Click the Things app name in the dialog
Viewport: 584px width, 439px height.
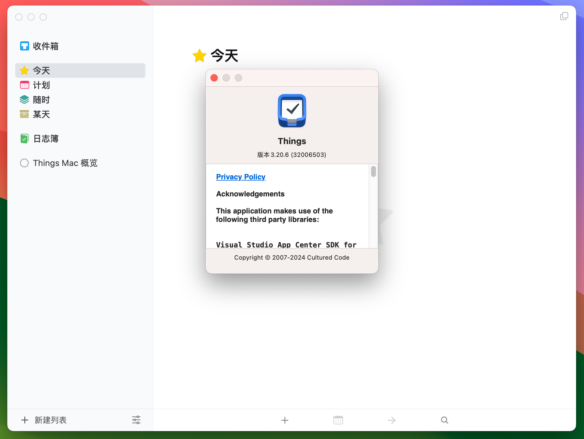[292, 141]
